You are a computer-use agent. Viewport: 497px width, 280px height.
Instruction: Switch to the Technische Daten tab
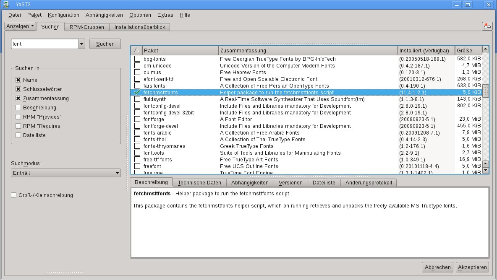click(x=199, y=183)
